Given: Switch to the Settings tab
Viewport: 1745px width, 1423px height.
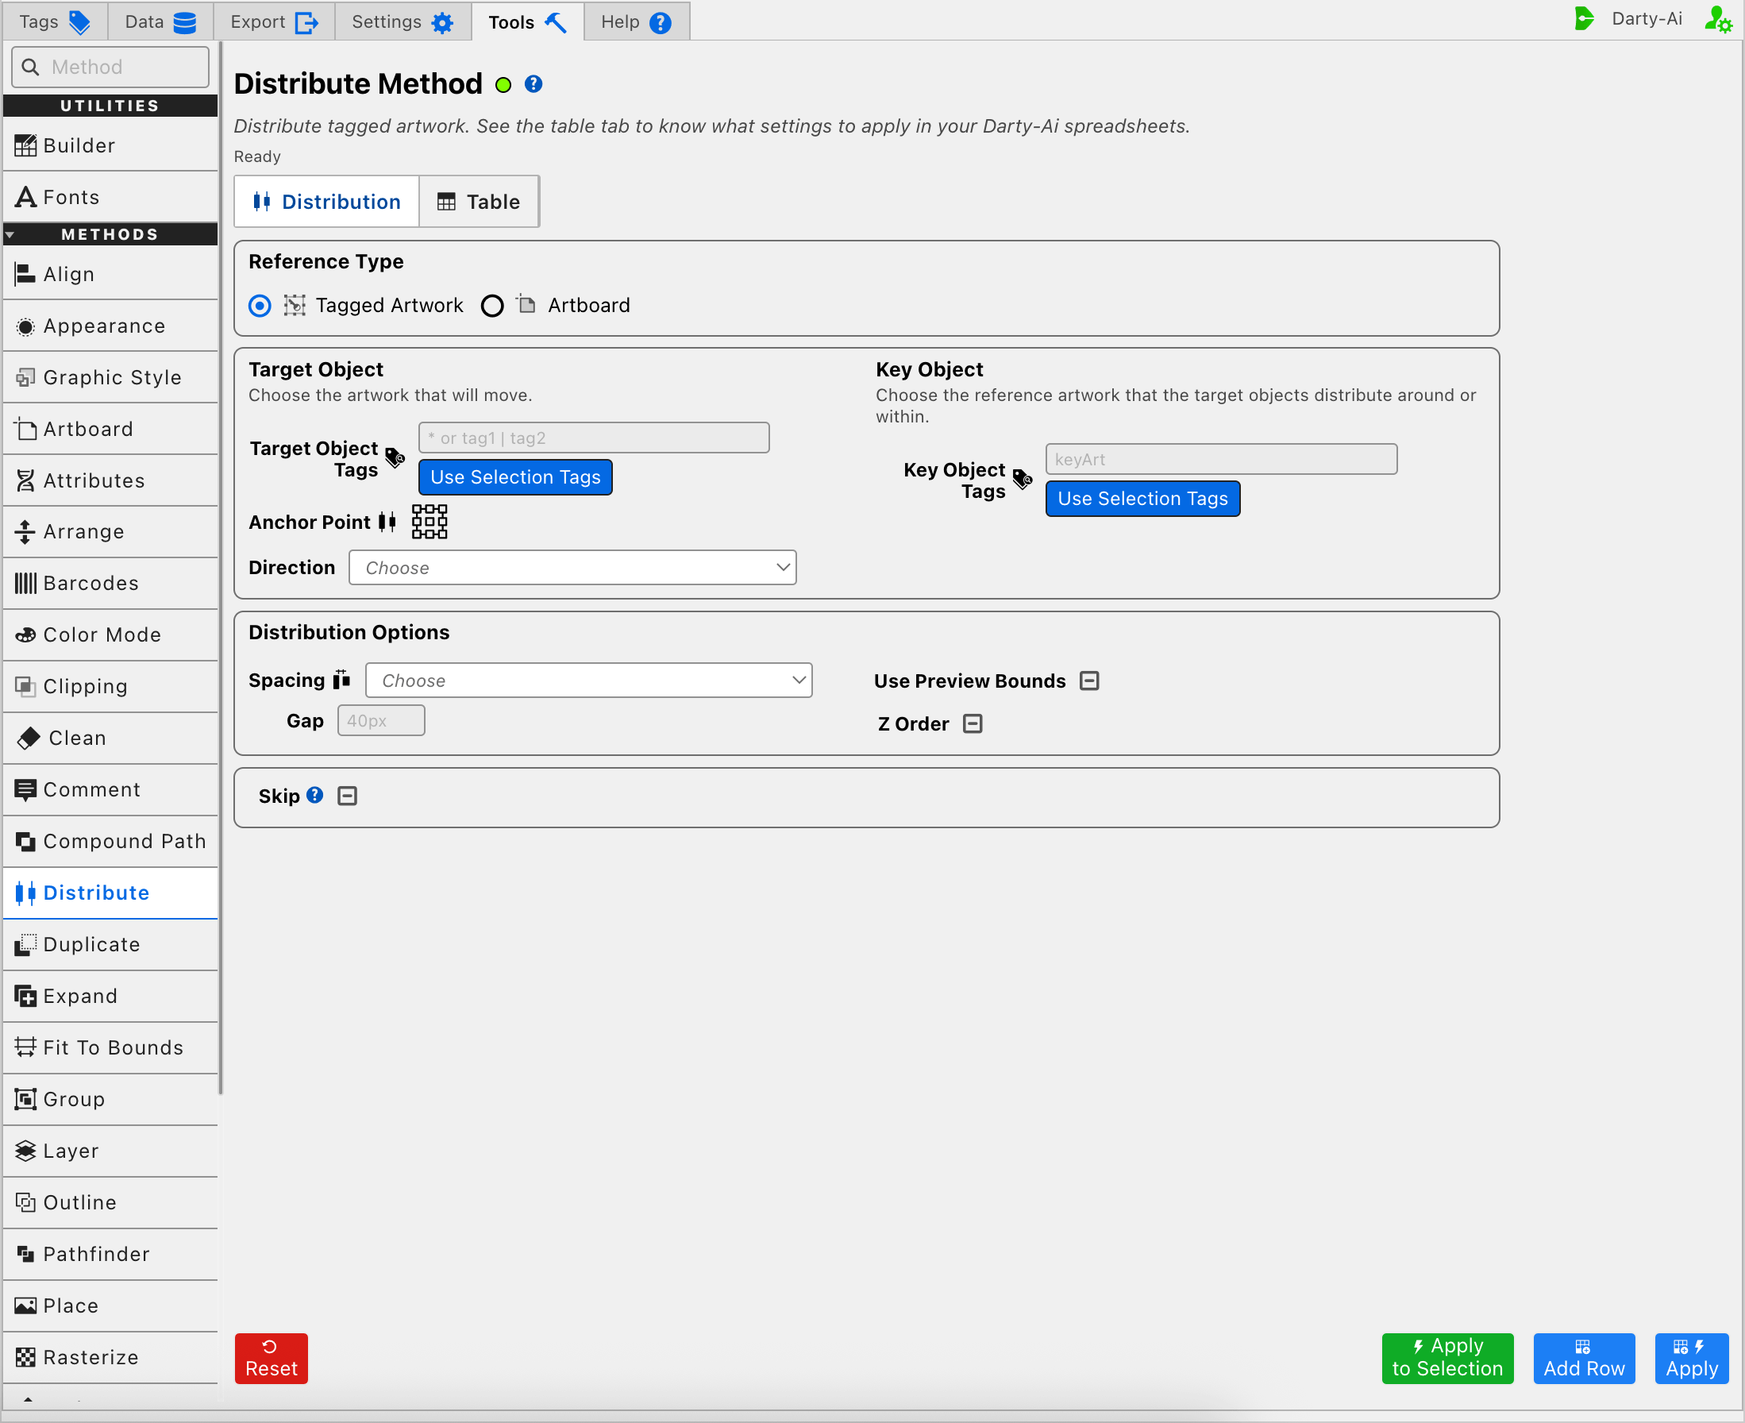Looking at the screenshot, I should tap(403, 22).
